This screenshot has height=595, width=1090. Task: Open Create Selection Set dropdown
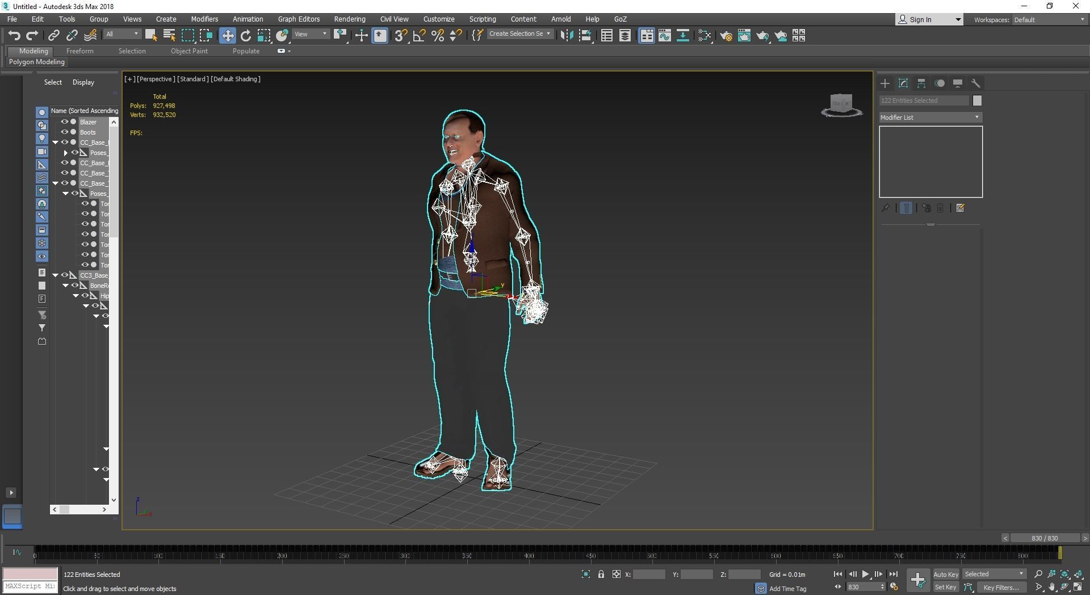click(x=519, y=34)
